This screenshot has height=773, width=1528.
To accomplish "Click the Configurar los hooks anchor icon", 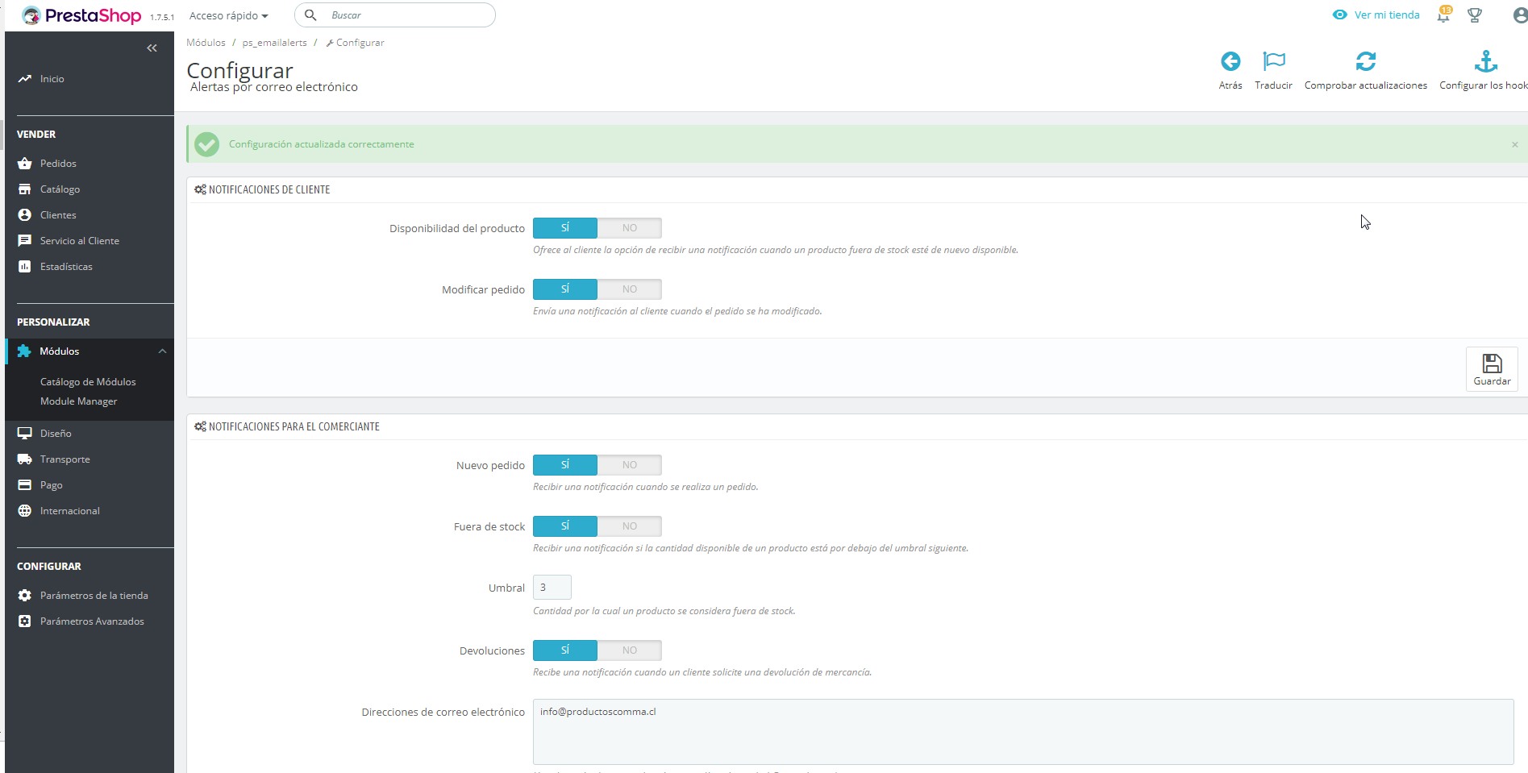I will [x=1486, y=61].
